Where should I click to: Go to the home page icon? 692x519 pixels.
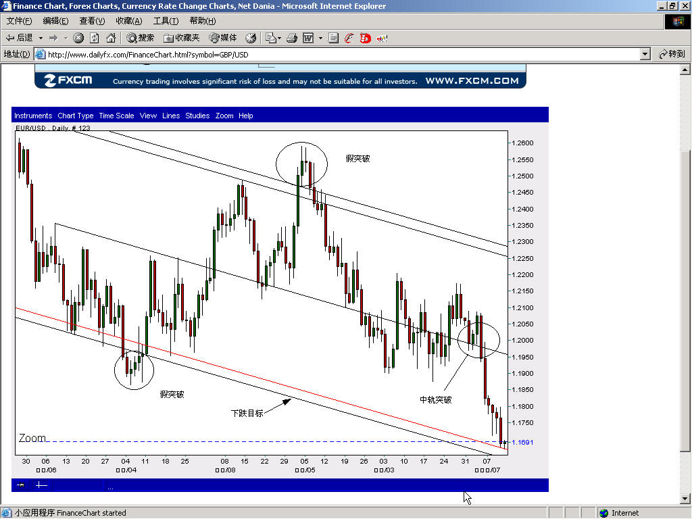[x=111, y=38]
